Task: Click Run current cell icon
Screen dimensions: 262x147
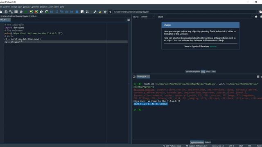Action: click(31, 12)
